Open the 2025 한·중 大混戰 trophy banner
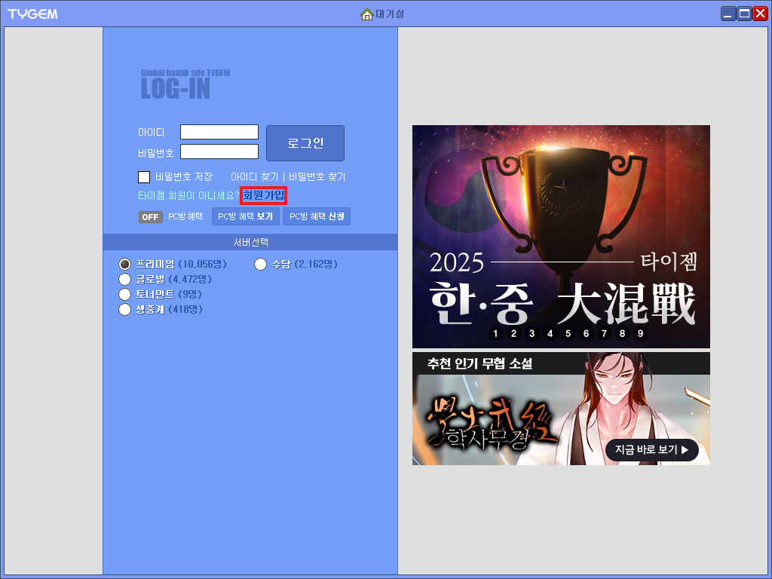The image size is (772, 579). tap(561, 236)
